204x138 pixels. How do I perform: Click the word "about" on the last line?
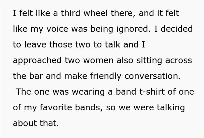point(25,123)
